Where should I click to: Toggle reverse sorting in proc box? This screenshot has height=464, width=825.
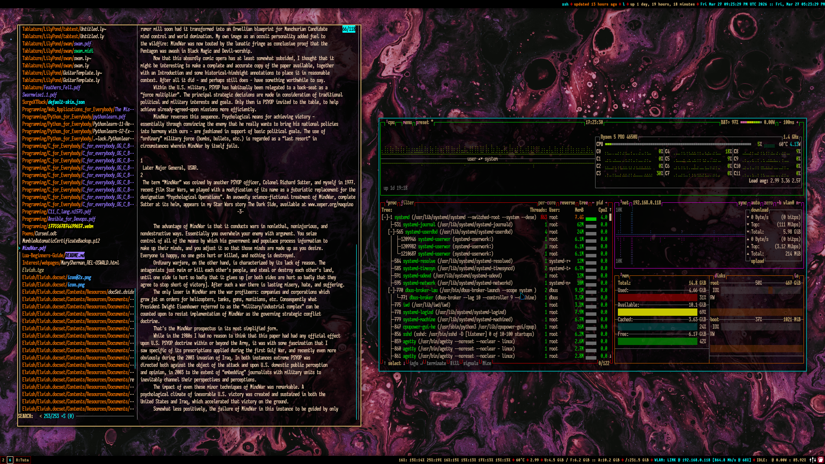click(x=567, y=203)
